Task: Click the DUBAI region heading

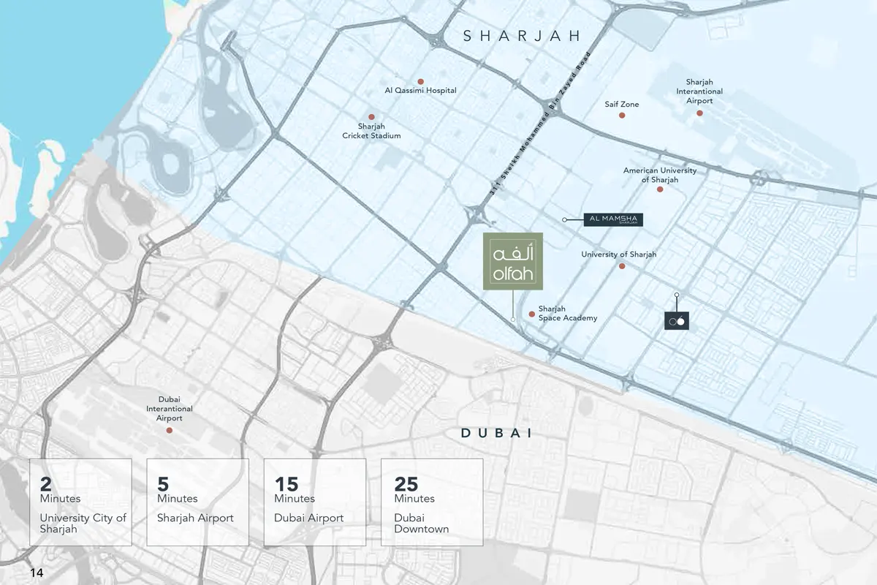Action: coord(496,434)
